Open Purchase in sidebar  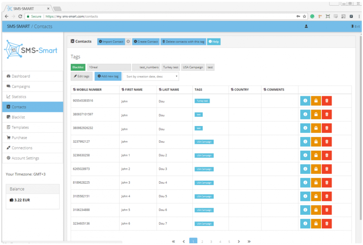(x=33, y=137)
